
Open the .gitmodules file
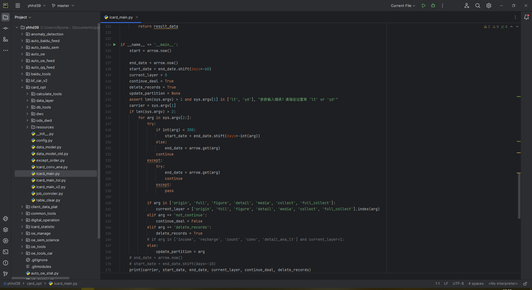(41, 266)
